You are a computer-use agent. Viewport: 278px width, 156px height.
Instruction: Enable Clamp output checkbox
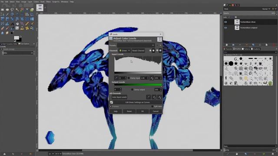pos(132,90)
